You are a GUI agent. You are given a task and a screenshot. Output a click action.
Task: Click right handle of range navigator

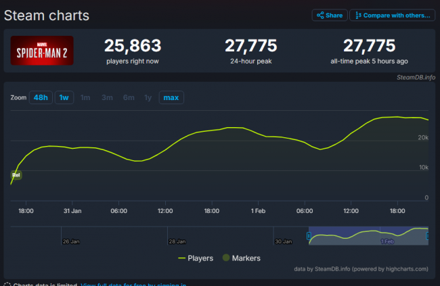(x=429, y=236)
